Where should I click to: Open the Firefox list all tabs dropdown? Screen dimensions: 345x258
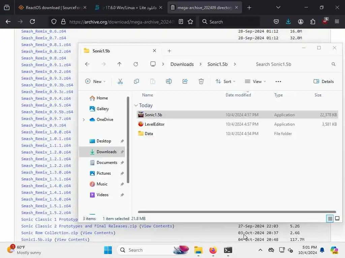tap(278, 7)
